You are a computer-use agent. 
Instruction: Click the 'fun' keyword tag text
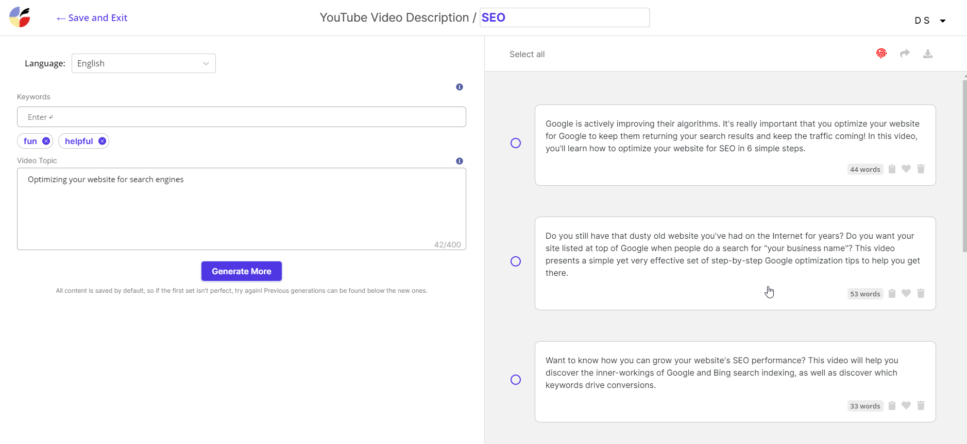pyautogui.click(x=30, y=141)
